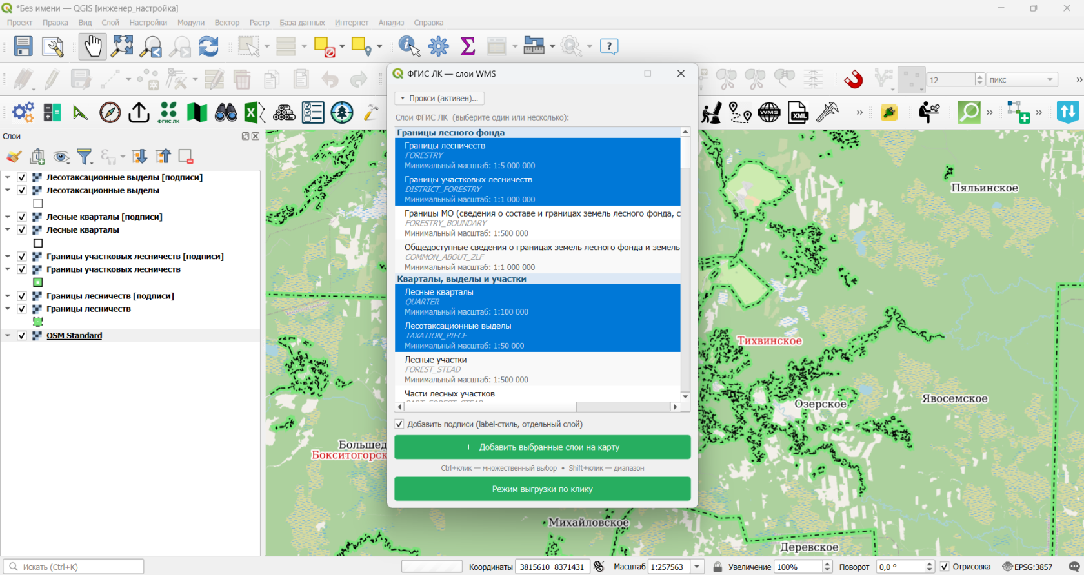Viewport: 1084px width, 575px height.
Task: Click the Filter Legend funnel icon
Action: tap(85, 157)
